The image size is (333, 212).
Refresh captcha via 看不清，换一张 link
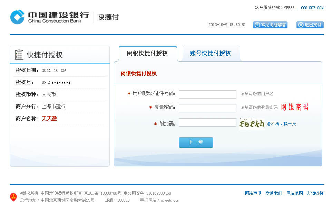click(x=281, y=124)
